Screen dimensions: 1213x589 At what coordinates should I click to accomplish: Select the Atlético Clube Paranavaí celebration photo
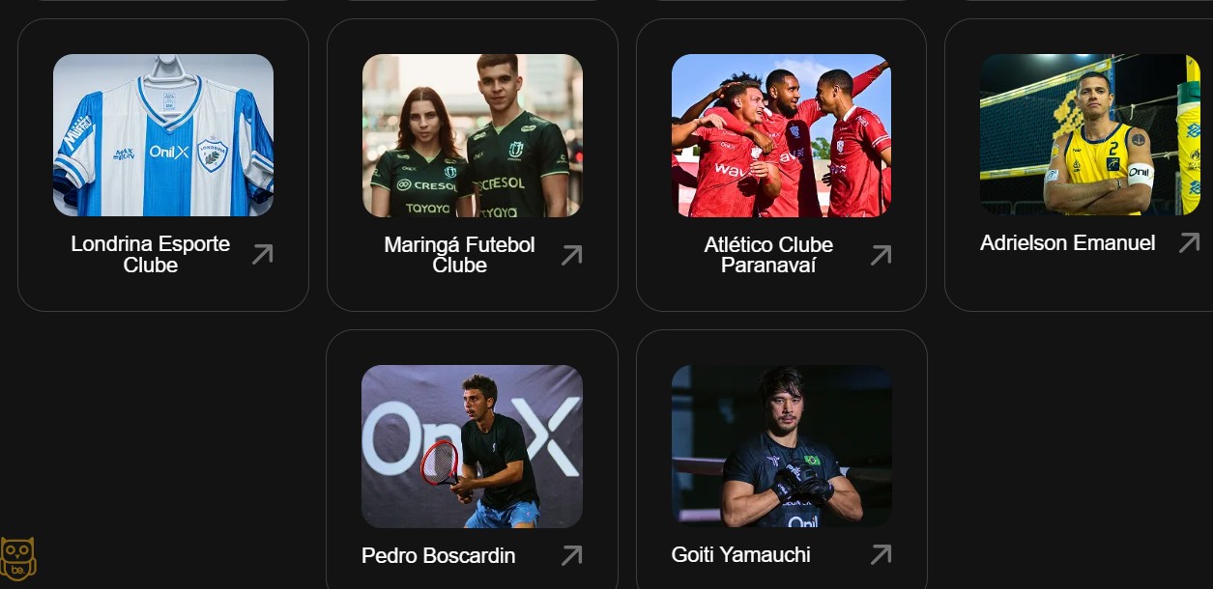781,135
